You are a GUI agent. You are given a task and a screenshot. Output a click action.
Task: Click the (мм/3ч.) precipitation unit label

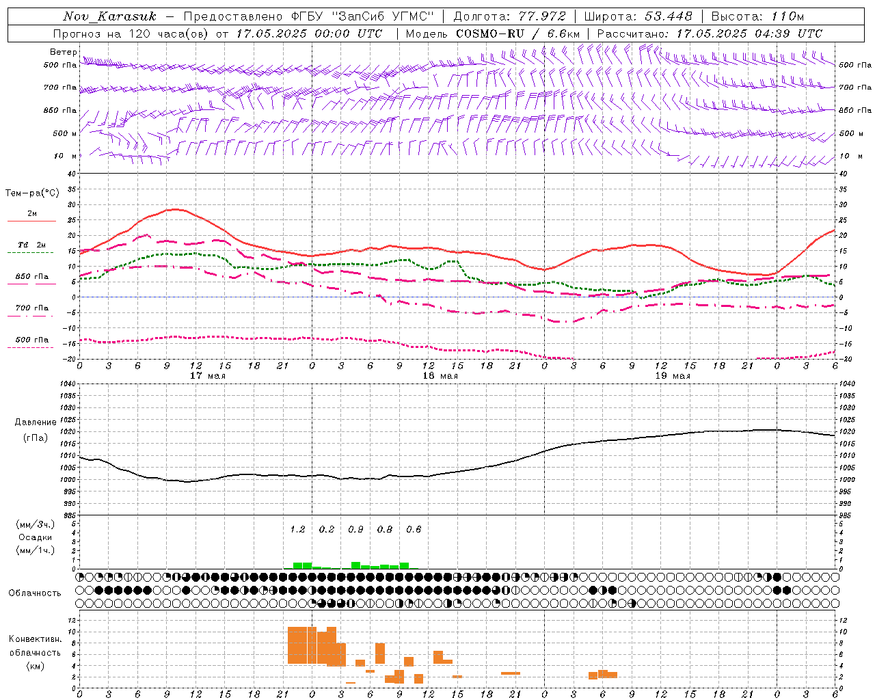pyautogui.click(x=36, y=524)
